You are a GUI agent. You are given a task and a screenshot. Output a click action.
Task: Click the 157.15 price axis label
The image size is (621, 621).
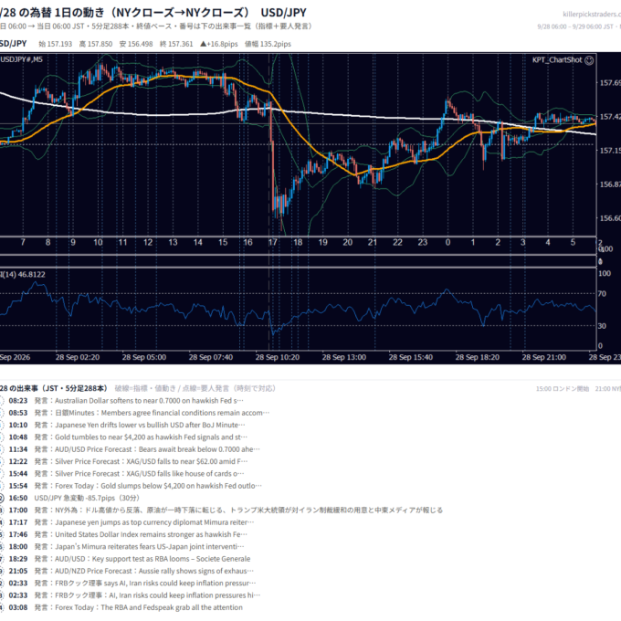[610, 151]
